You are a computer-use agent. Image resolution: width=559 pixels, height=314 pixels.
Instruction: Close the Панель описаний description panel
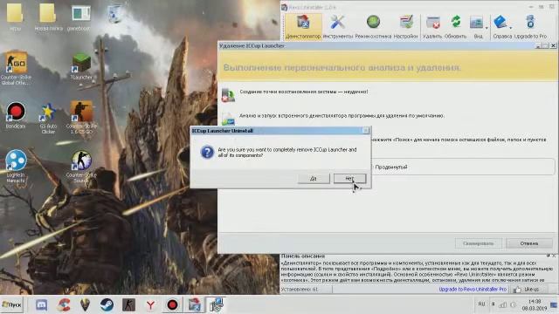(554, 256)
